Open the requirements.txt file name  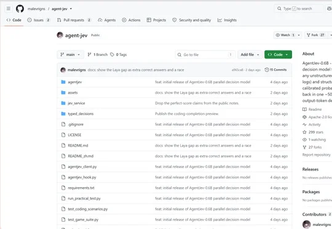point(81,188)
